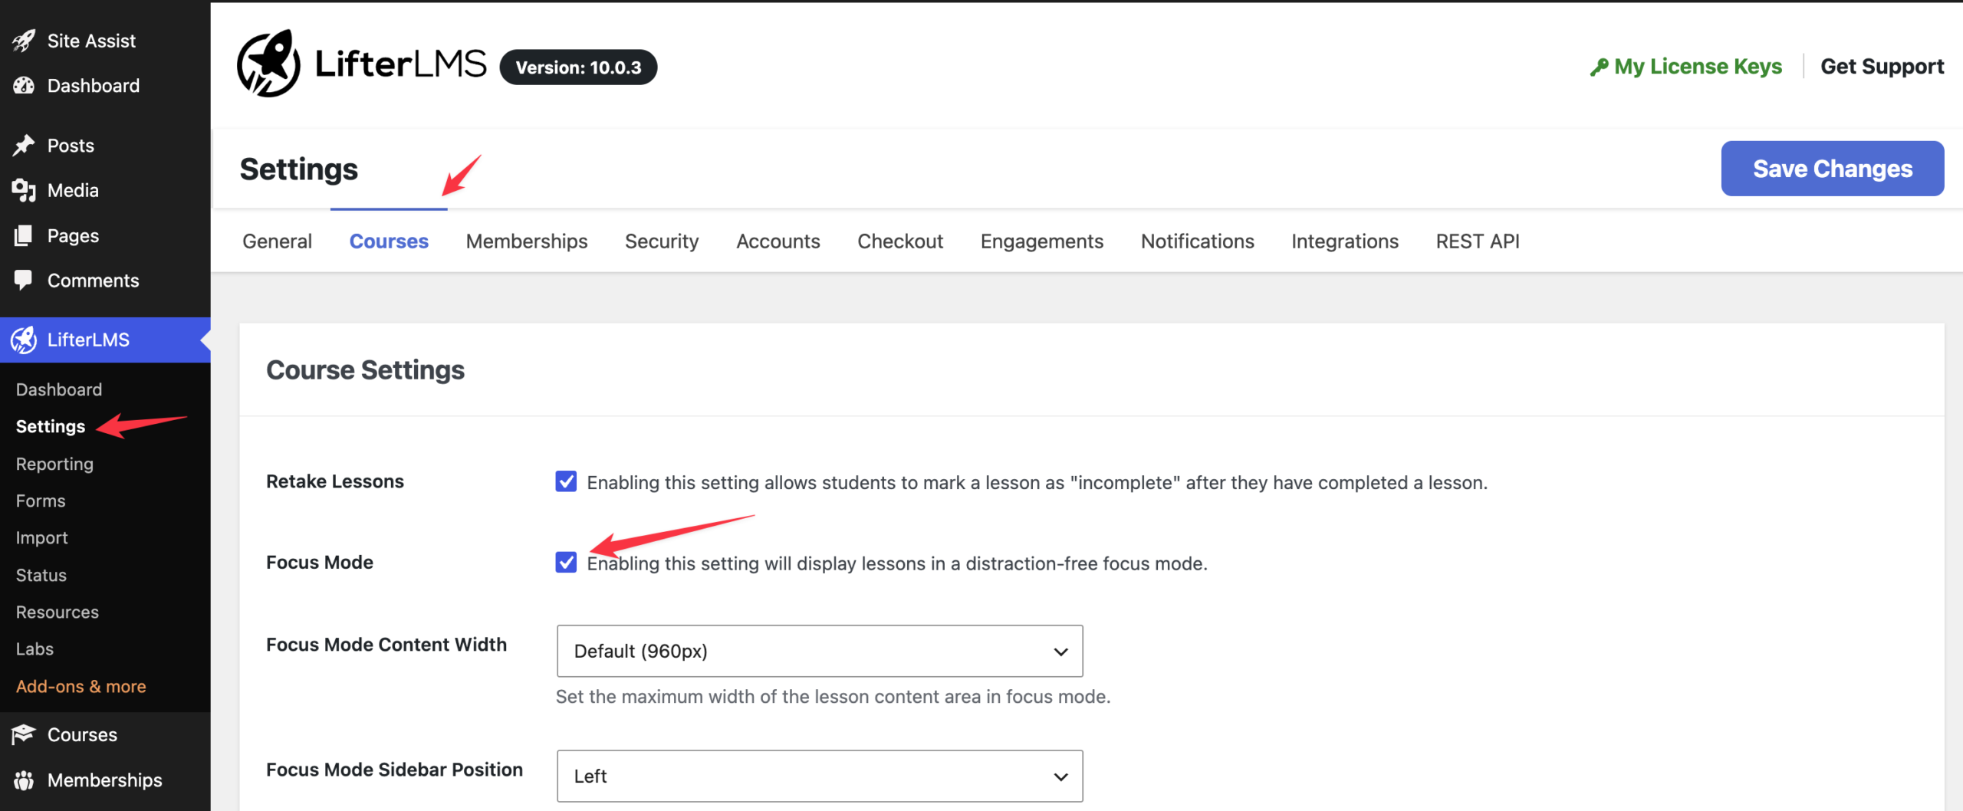This screenshot has width=1963, height=811.
Task: Open the Memberships settings tab
Action: (527, 241)
